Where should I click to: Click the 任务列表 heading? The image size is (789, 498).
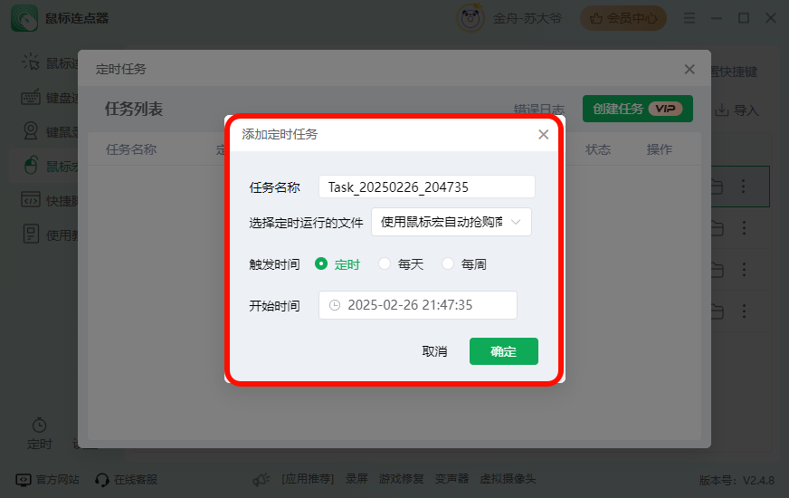[x=134, y=109]
